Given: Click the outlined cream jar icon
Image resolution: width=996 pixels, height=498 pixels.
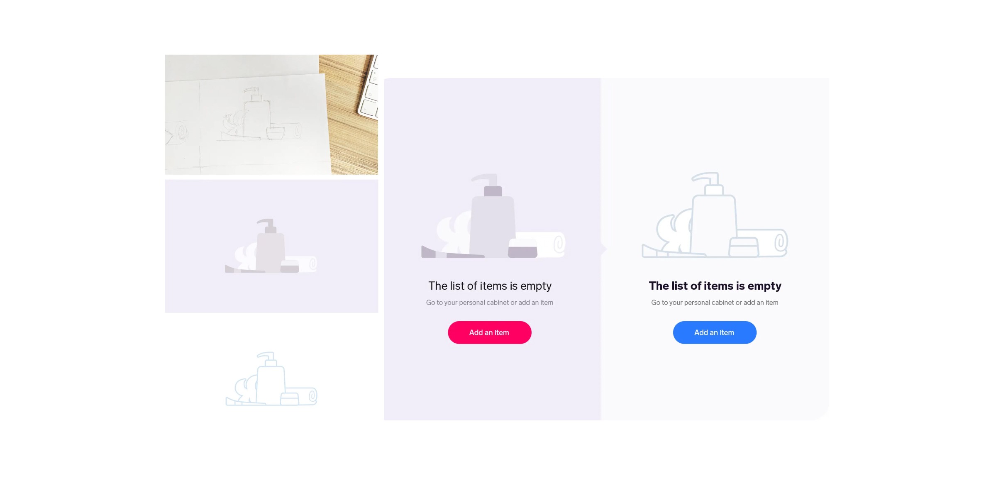Looking at the screenshot, I should pos(744,247).
